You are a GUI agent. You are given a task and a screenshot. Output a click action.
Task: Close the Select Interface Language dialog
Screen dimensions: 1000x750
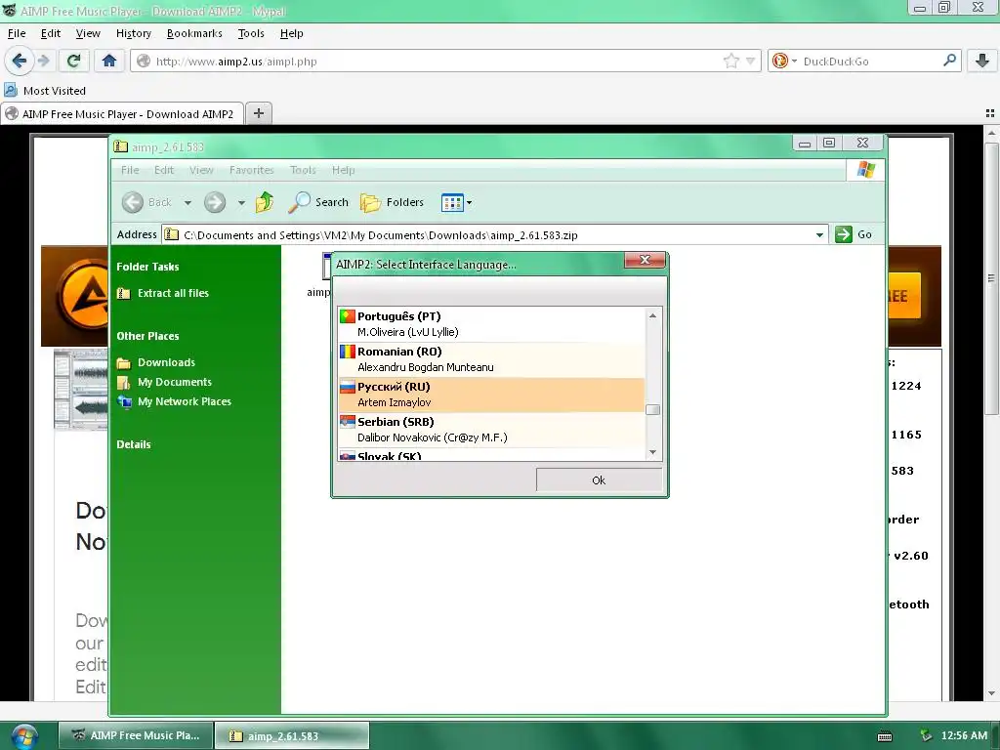pos(645,260)
